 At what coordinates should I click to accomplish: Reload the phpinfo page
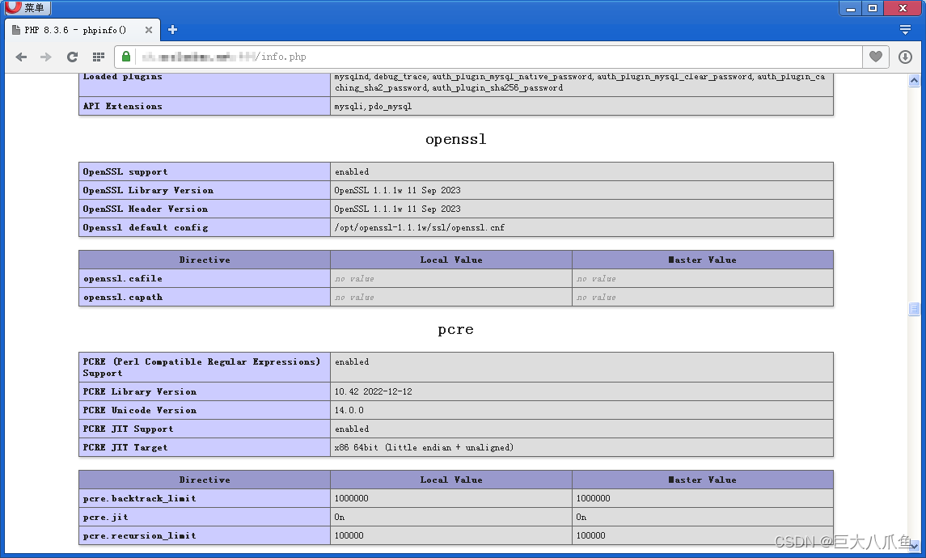(72, 57)
